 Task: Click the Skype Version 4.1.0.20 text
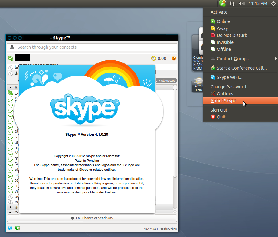(x=87, y=135)
